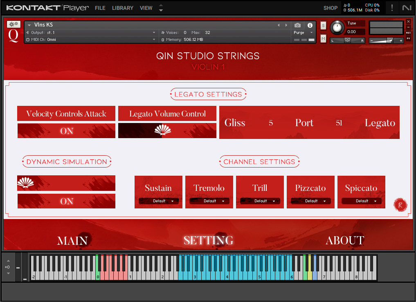The width and height of the screenshot is (416, 302).
Task: Open the VIEW menu
Action: point(146,8)
